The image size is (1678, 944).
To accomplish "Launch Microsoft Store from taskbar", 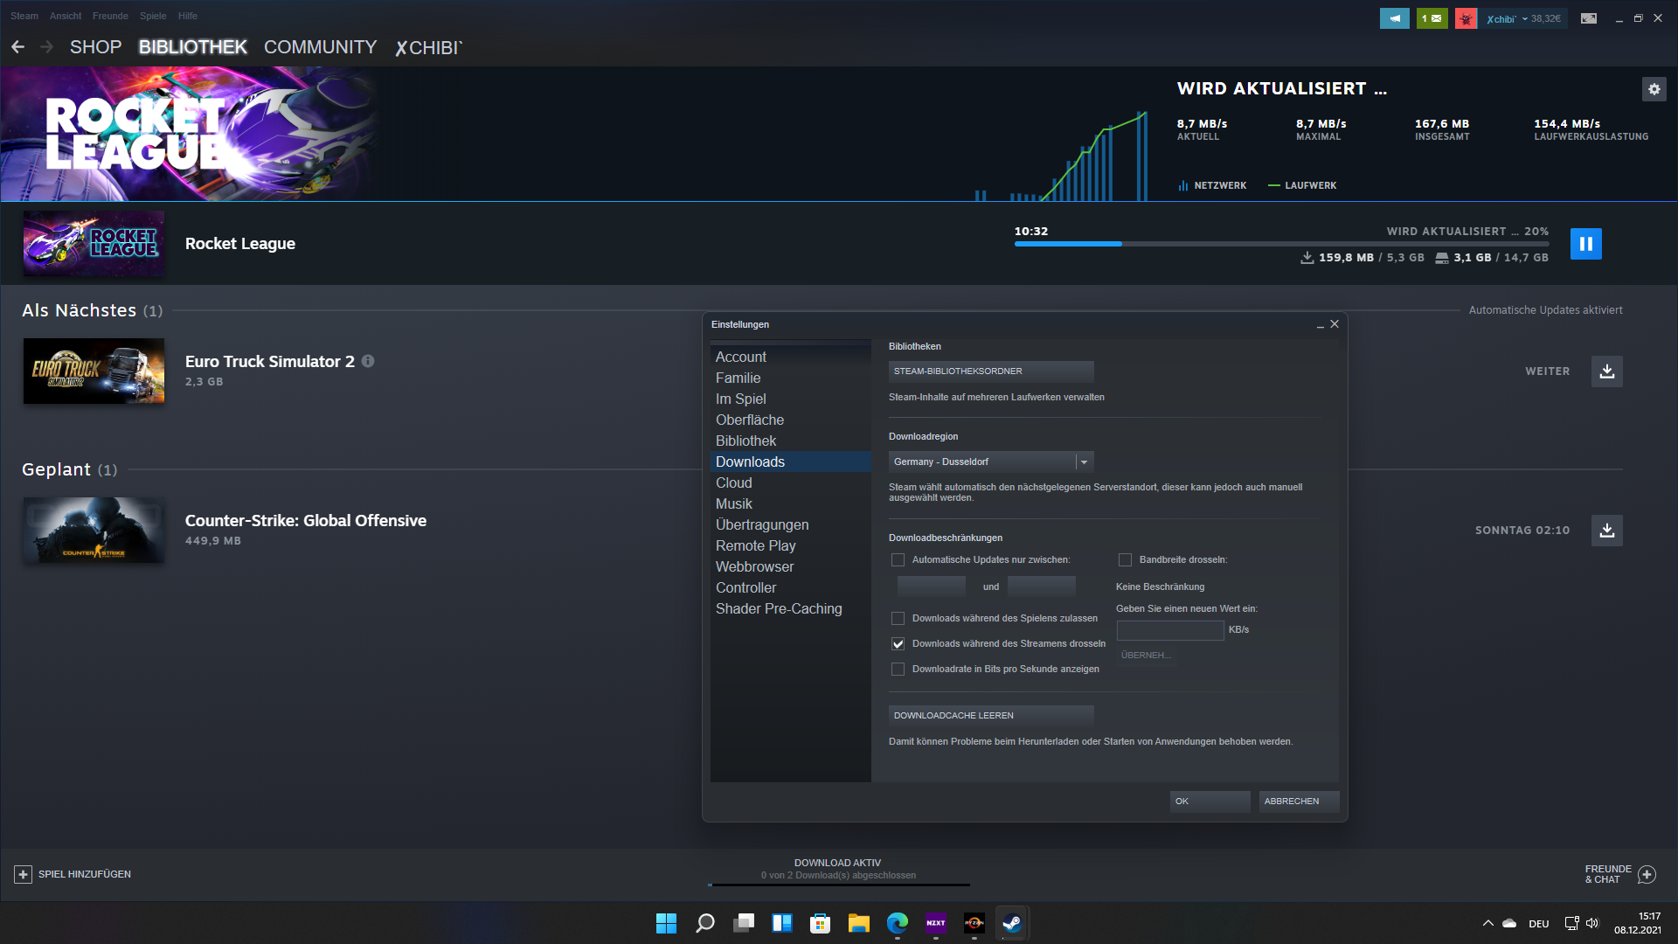I will pos(820,923).
